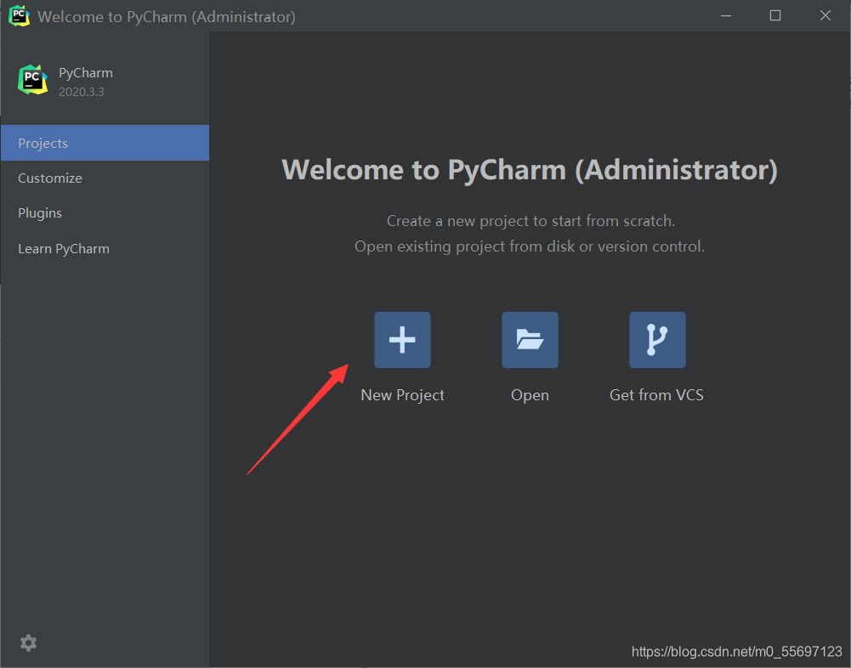The image size is (851, 668).
Task: Click the New Project label
Action: click(402, 395)
